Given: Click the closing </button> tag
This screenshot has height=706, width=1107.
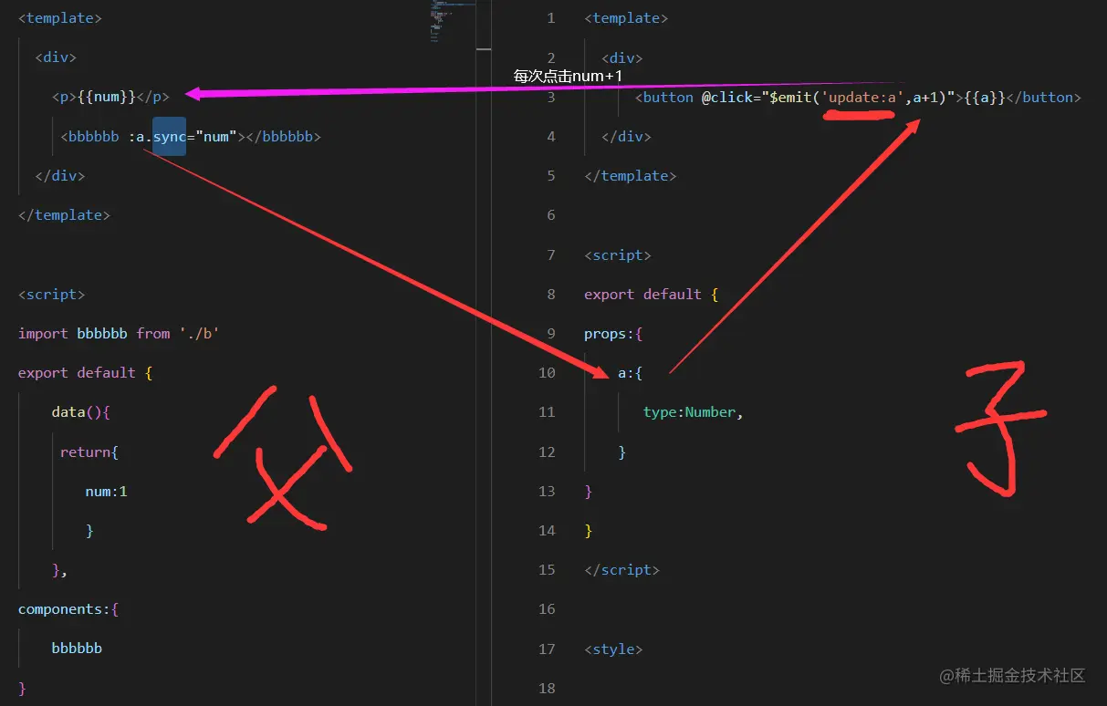Looking at the screenshot, I should (x=1043, y=98).
